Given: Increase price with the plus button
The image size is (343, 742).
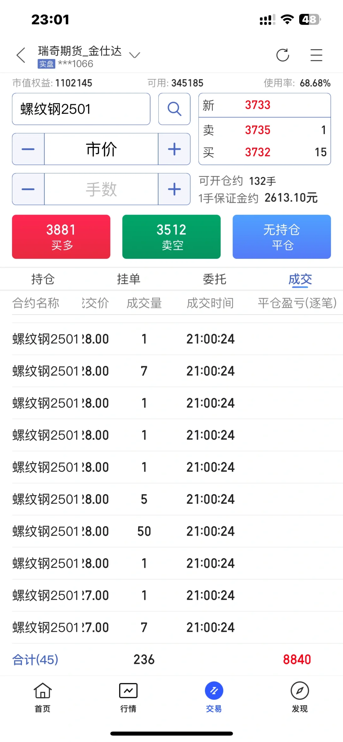Looking at the screenshot, I should click(x=174, y=149).
